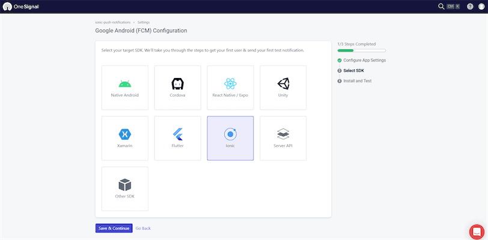Image resolution: width=488 pixels, height=240 pixels.
Task: Select the React Native / Expo icon
Action: [x=230, y=83]
